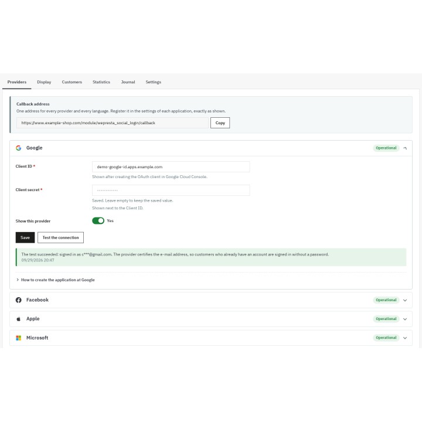This screenshot has height=422, width=422.
Task: Click 'Shown after creating the OAuth client' hint
Action: (149, 177)
